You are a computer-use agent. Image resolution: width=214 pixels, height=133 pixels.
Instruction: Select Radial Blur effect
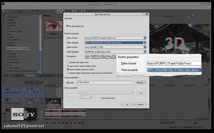point(11,26)
